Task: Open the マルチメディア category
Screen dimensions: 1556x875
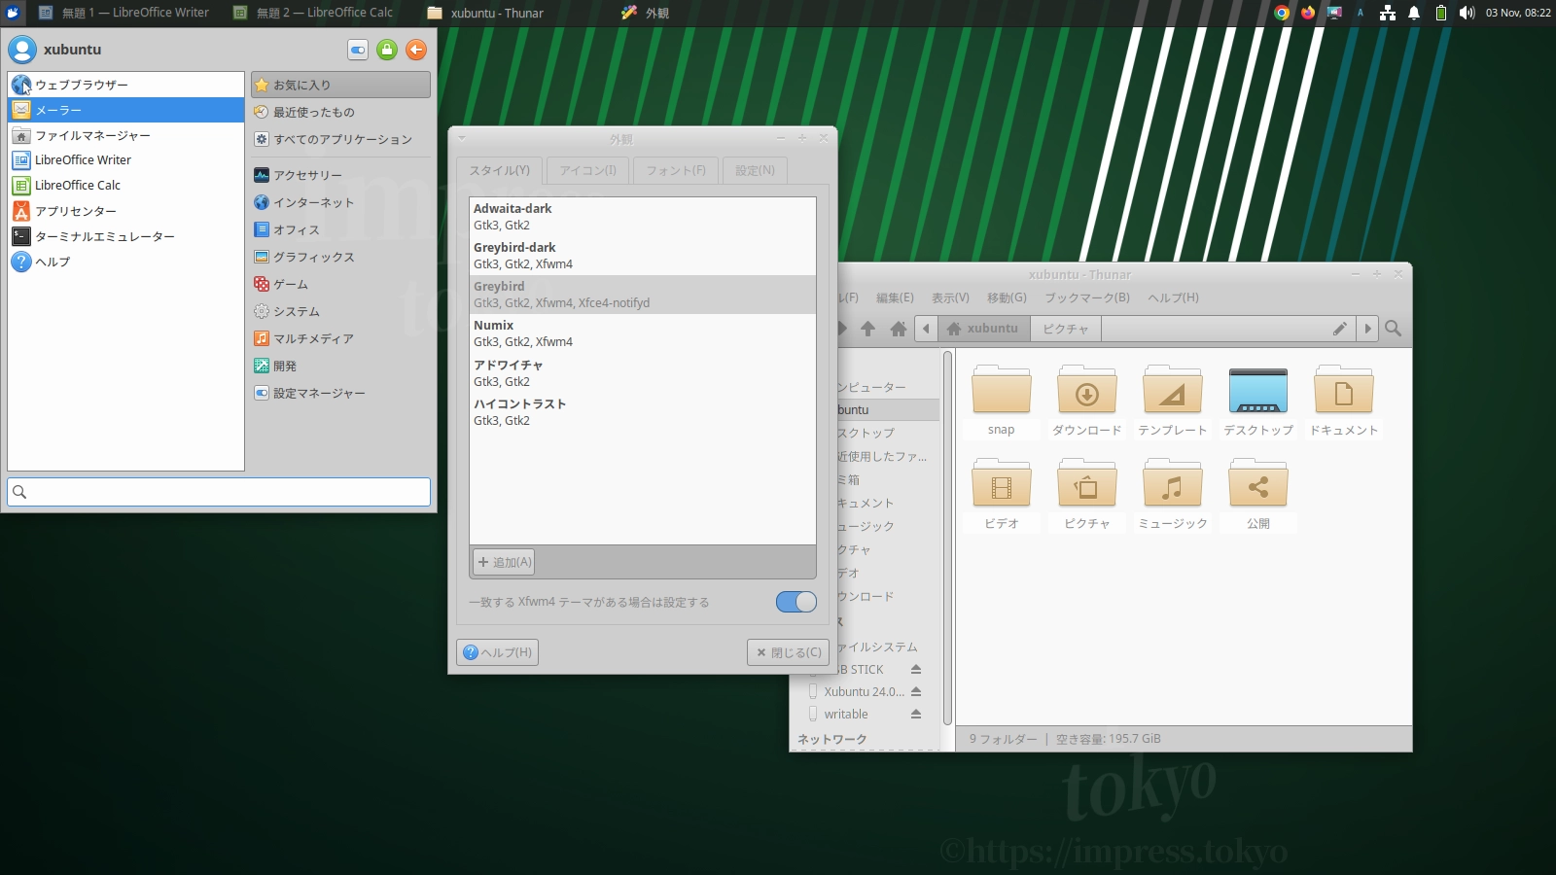Action: coord(340,338)
